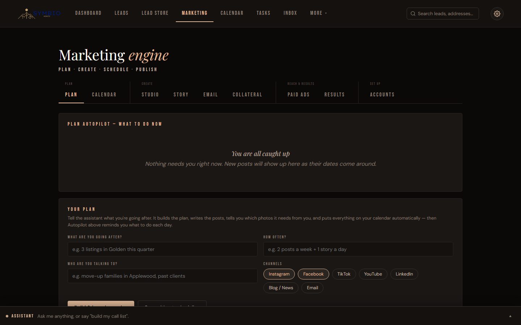This screenshot has height=325, width=521.
Task: Open the Paid Ads sub-tab
Action: tap(298, 95)
